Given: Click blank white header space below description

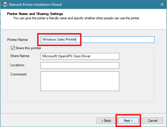Looking at the screenshot, I should pos(83,25).
